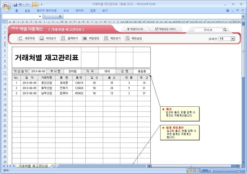Image resolution: width=247 pixels, height=174 pixels.
Task: Go to the first sheet tab
Action: (x=4, y=166)
